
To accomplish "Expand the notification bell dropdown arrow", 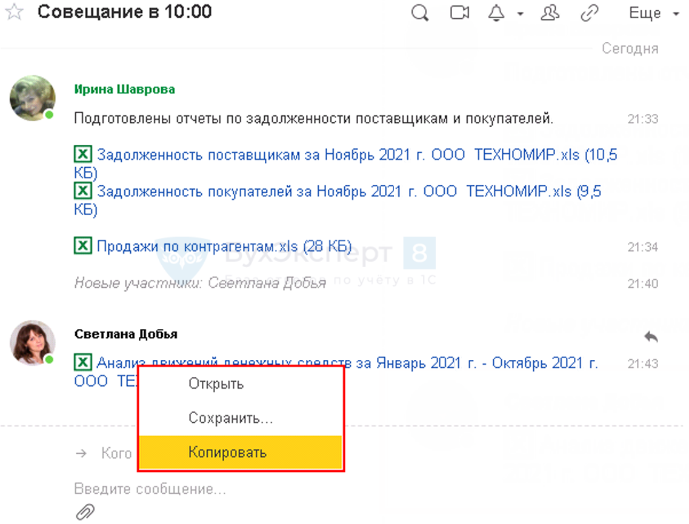I will (x=520, y=15).
